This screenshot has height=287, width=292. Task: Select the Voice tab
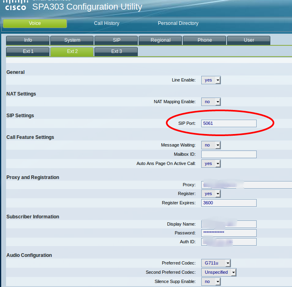(x=35, y=23)
